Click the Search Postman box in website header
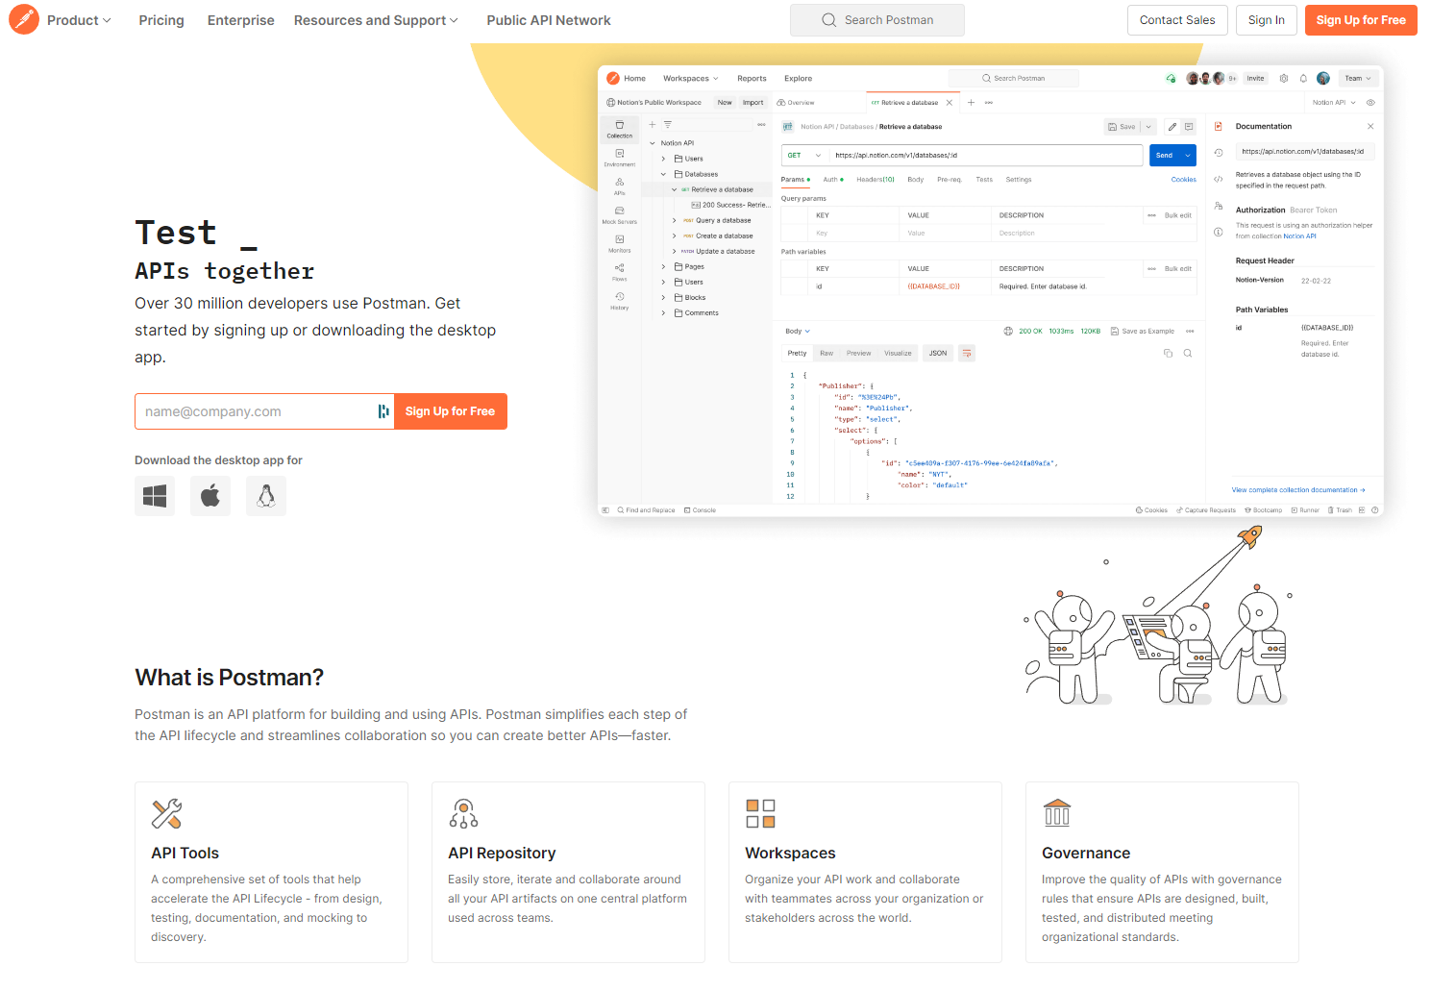The height and width of the screenshot is (991, 1431). click(x=877, y=20)
